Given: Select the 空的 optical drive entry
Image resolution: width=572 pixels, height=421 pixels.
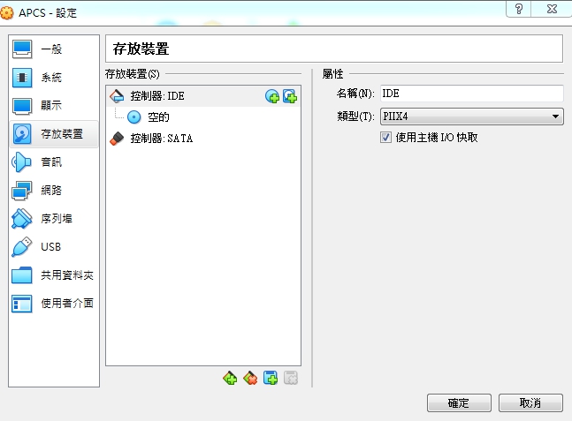Looking at the screenshot, I should coord(157,117).
